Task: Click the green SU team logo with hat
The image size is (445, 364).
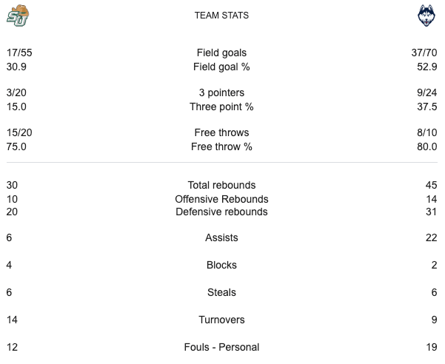Action: point(18,16)
